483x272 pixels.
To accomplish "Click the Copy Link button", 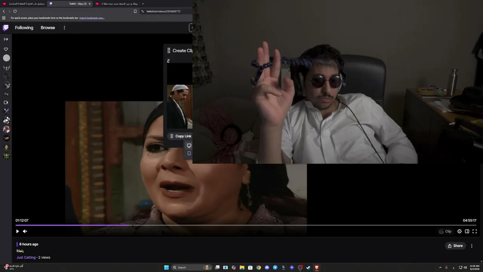I will tap(180, 136).
